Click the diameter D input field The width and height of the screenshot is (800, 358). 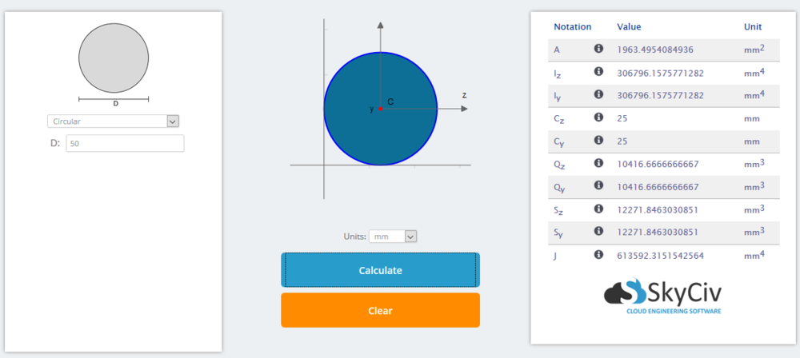pos(125,144)
